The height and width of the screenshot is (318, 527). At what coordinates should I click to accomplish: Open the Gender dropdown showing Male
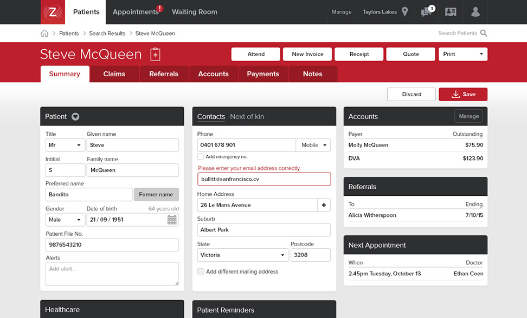pos(65,220)
